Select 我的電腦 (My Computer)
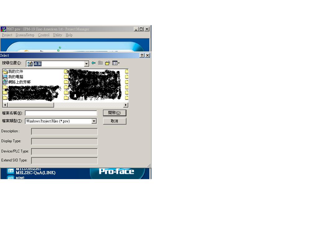Image resolution: width=318 pixels, height=238 pixels. (16, 77)
